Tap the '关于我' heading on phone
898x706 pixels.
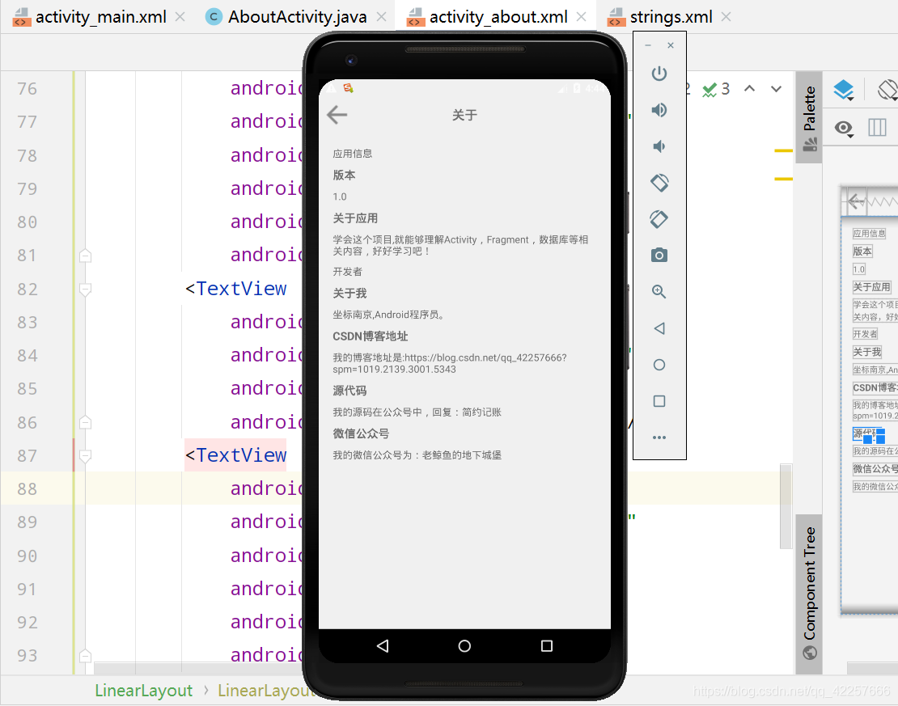click(x=349, y=294)
